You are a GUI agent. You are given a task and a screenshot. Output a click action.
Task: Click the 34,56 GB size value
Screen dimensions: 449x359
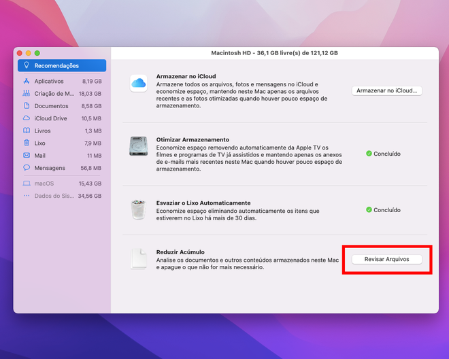[x=90, y=196]
